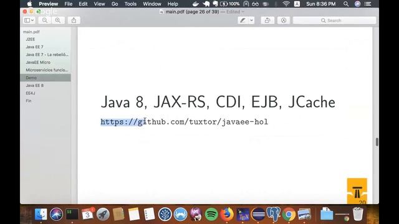Open the Window menu
This screenshot has height=224, width=399.
click(x=152, y=4)
